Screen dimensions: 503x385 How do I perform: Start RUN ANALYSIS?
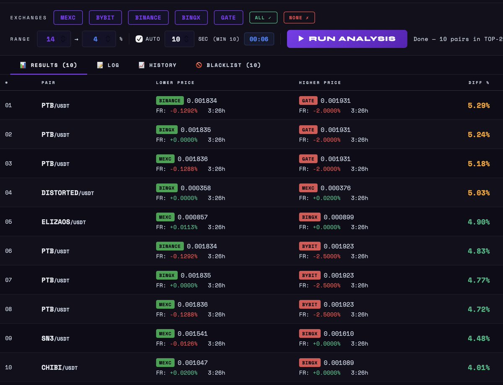347,39
